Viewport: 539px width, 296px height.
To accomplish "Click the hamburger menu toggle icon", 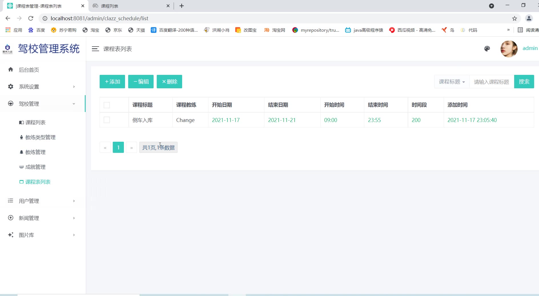I will point(95,49).
